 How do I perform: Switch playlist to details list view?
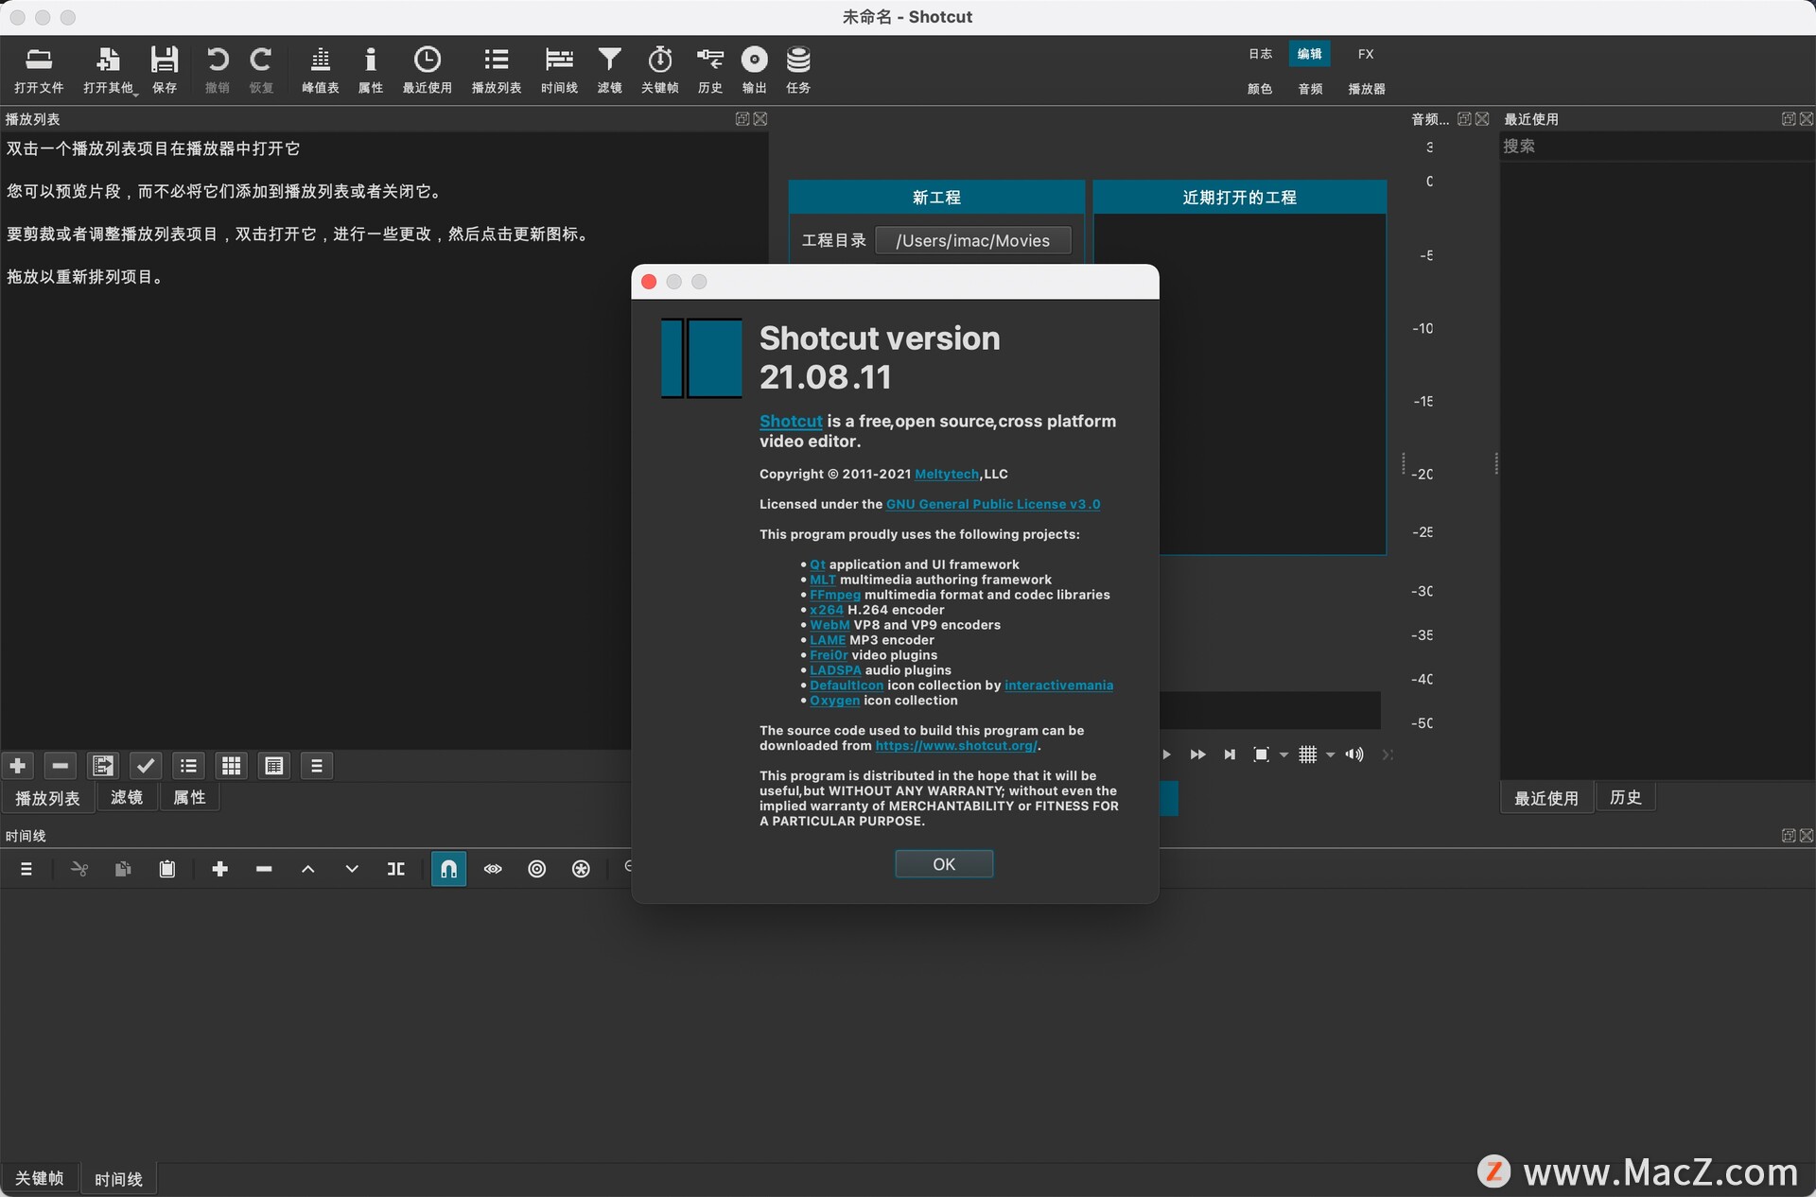189,766
